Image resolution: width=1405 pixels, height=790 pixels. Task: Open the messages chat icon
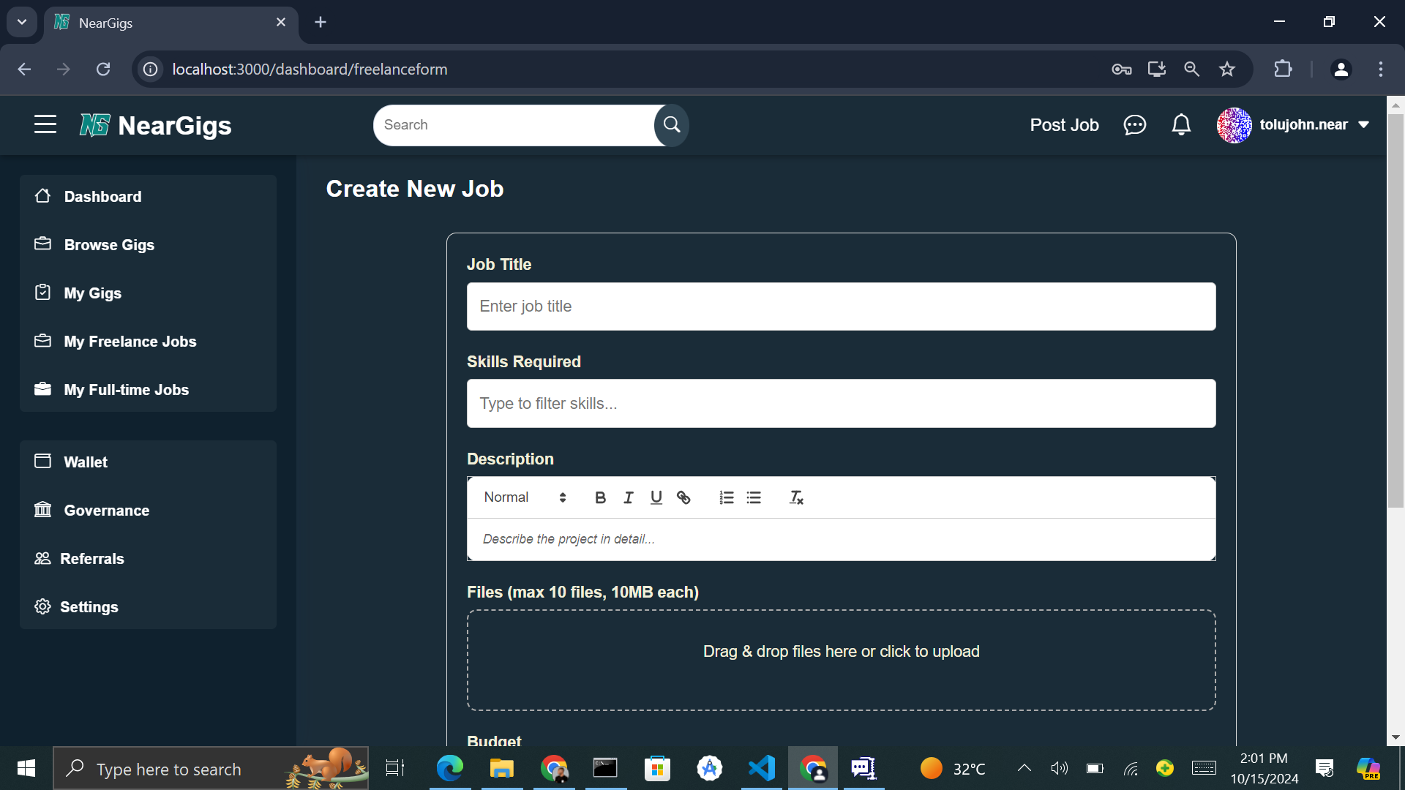[x=1134, y=125]
